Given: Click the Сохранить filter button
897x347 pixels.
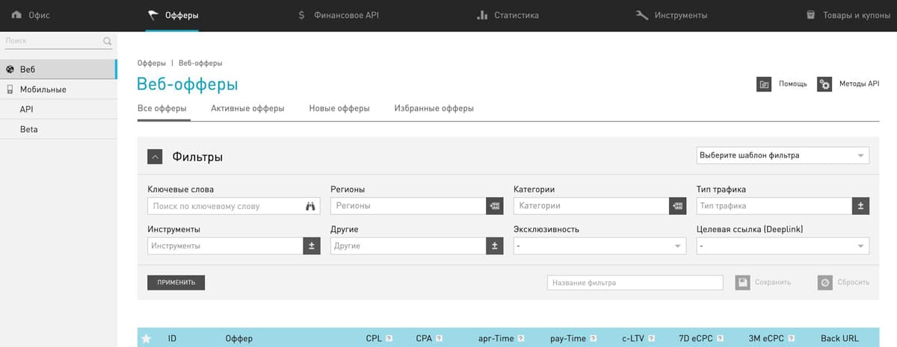Looking at the screenshot, I should [763, 283].
